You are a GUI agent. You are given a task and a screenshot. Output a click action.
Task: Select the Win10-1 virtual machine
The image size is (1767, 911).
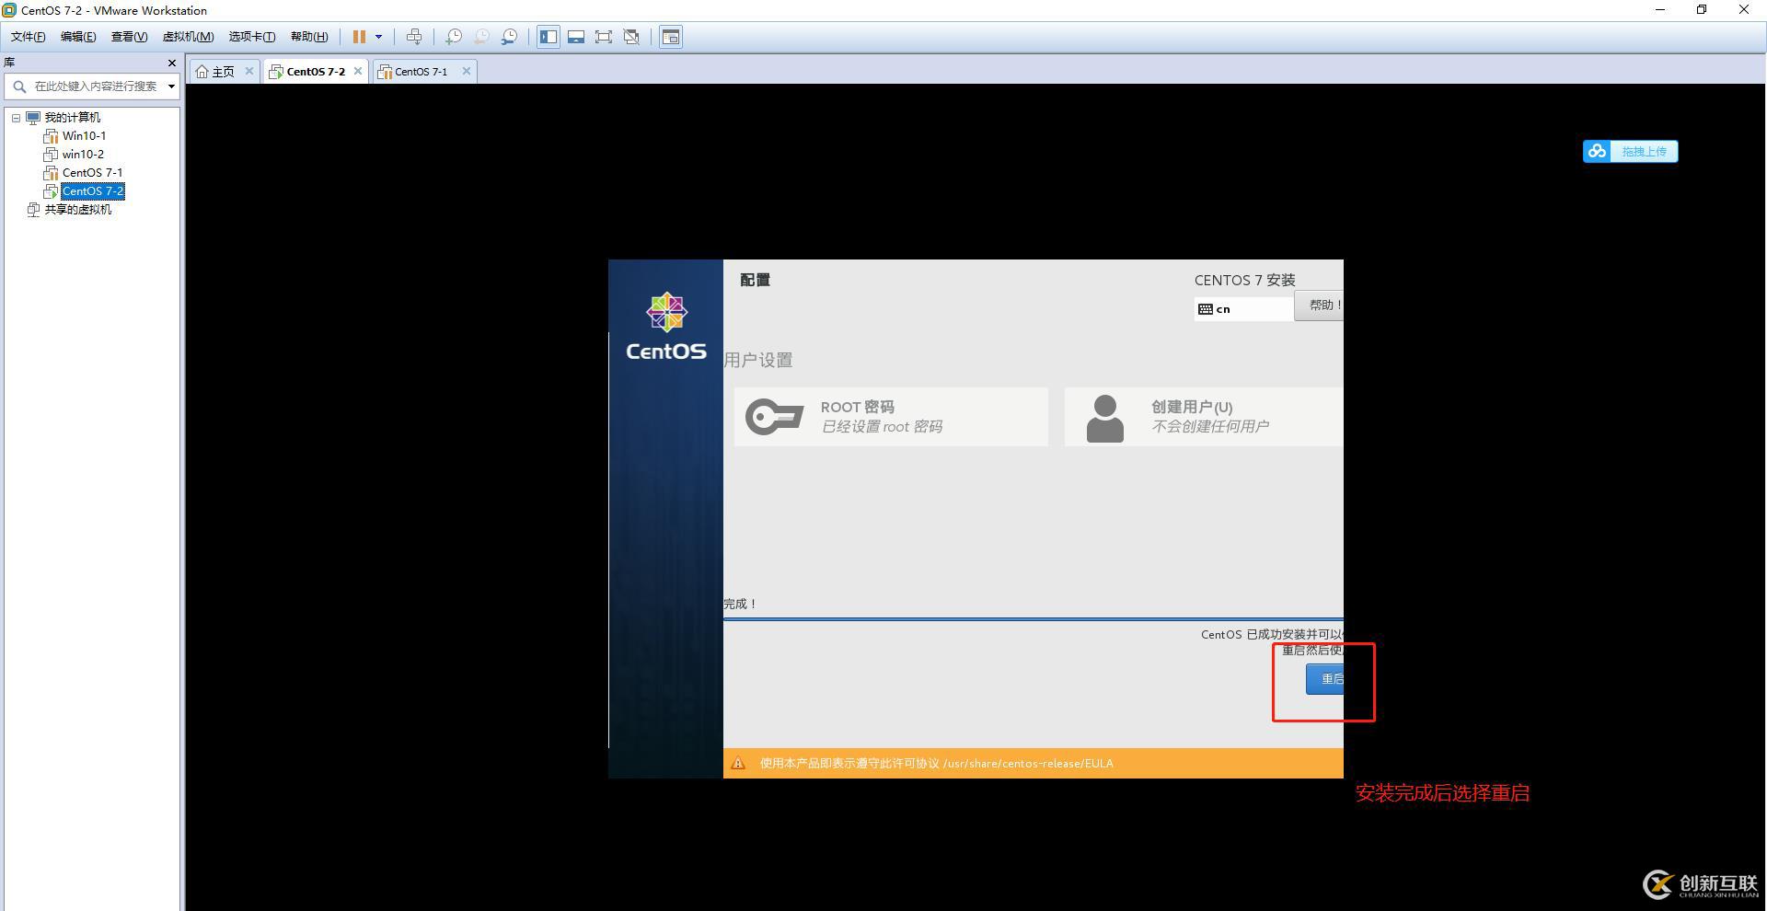click(84, 136)
